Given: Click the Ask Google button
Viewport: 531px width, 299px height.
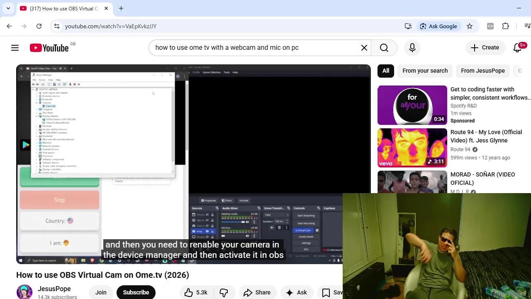Looking at the screenshot, I should pos(438,26).
